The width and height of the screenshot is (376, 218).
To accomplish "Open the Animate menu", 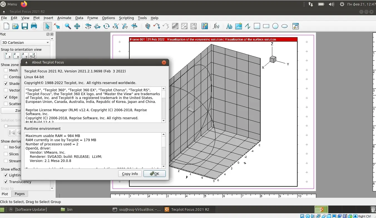I will pyautogui.click(x=64, y=18).
